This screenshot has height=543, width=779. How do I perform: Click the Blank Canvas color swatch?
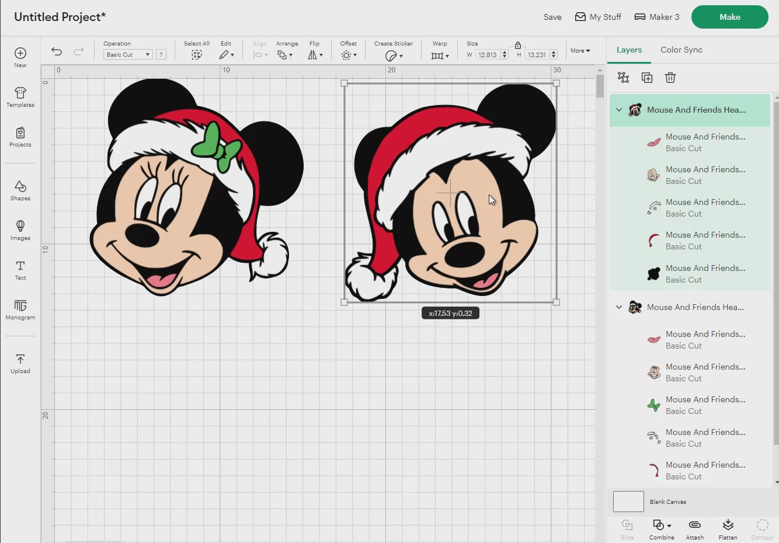click(628, 502)
